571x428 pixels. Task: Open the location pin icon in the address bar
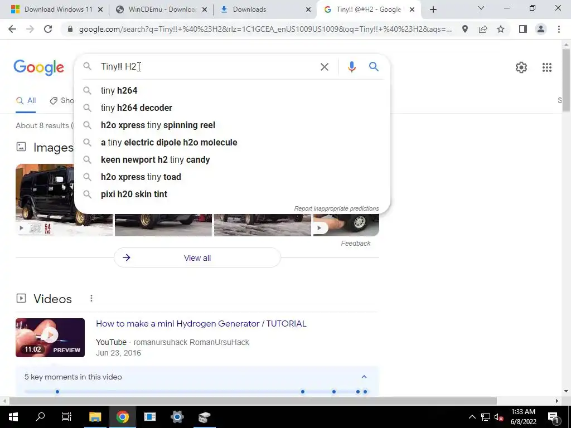click(465, 29)
